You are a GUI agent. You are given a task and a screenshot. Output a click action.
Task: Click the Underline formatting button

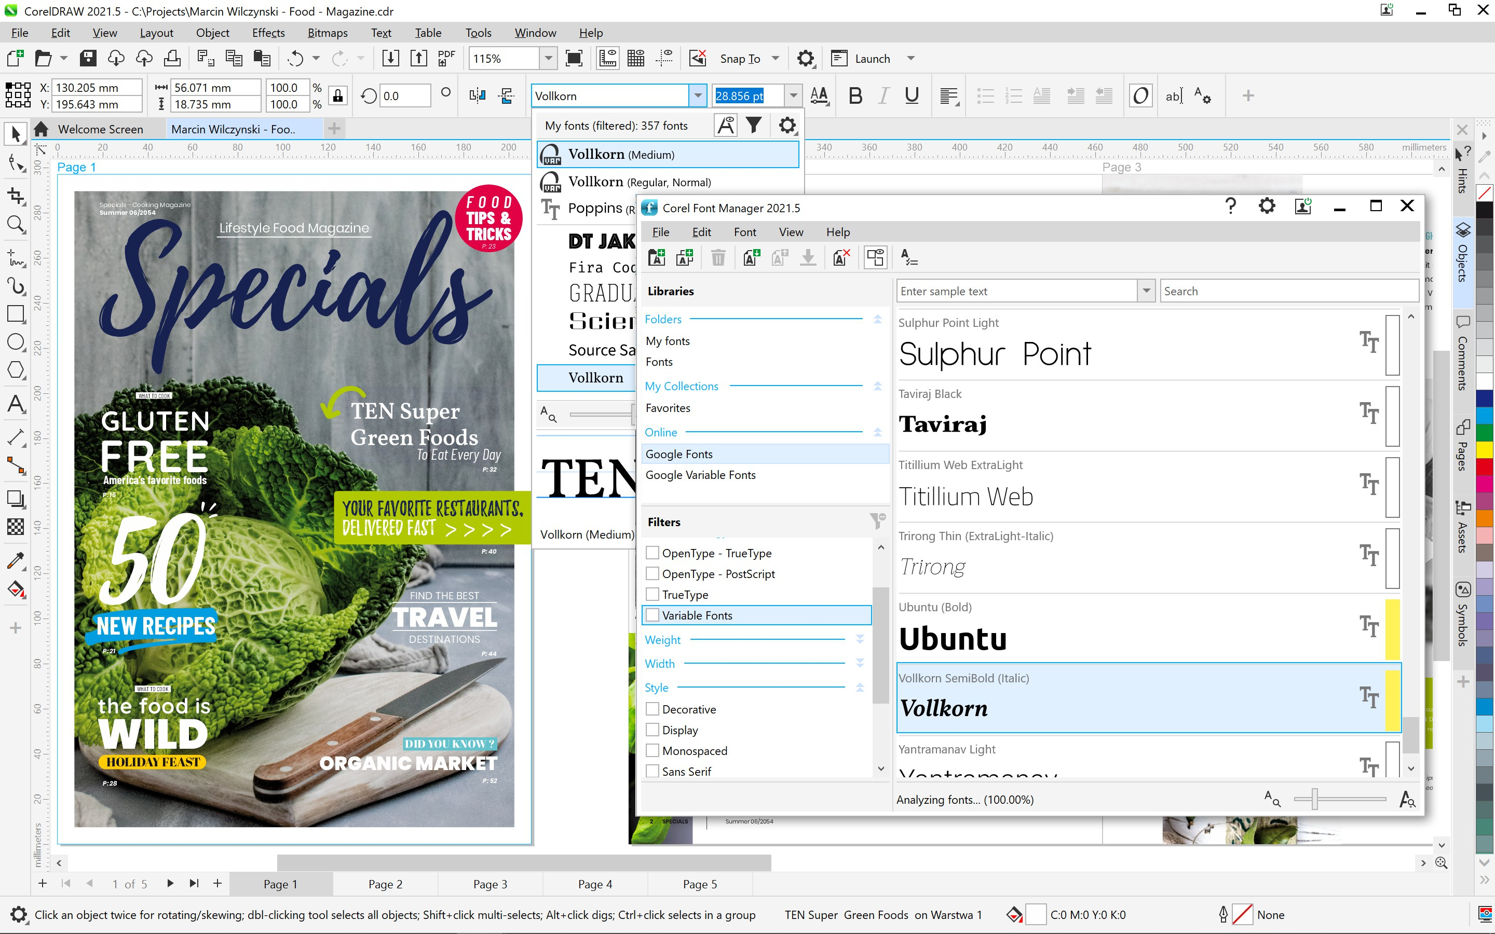(911, 96)
